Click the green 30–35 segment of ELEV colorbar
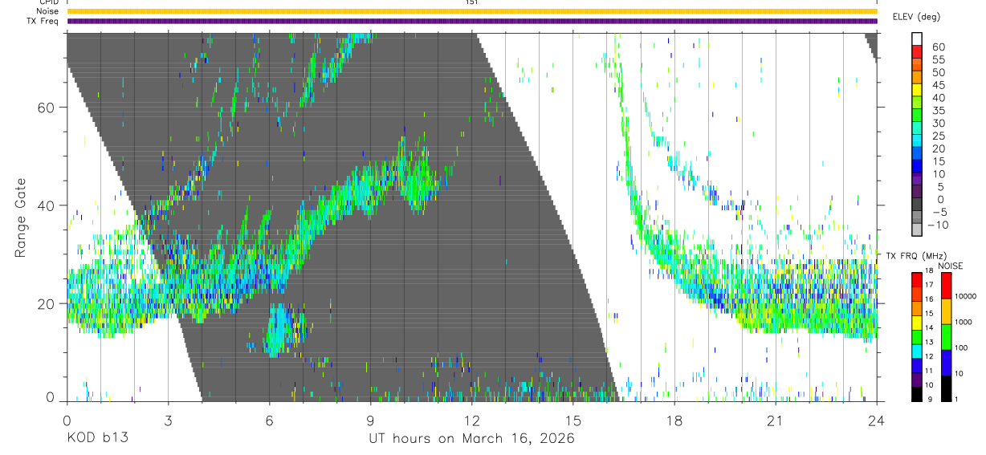The width and height of the screenshot is (986, 455). point(917,116)
